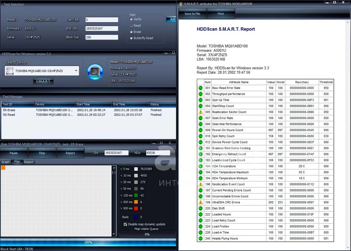Switch to the Map tab
The height and width of the screenshot is (251, 351).
17,162
